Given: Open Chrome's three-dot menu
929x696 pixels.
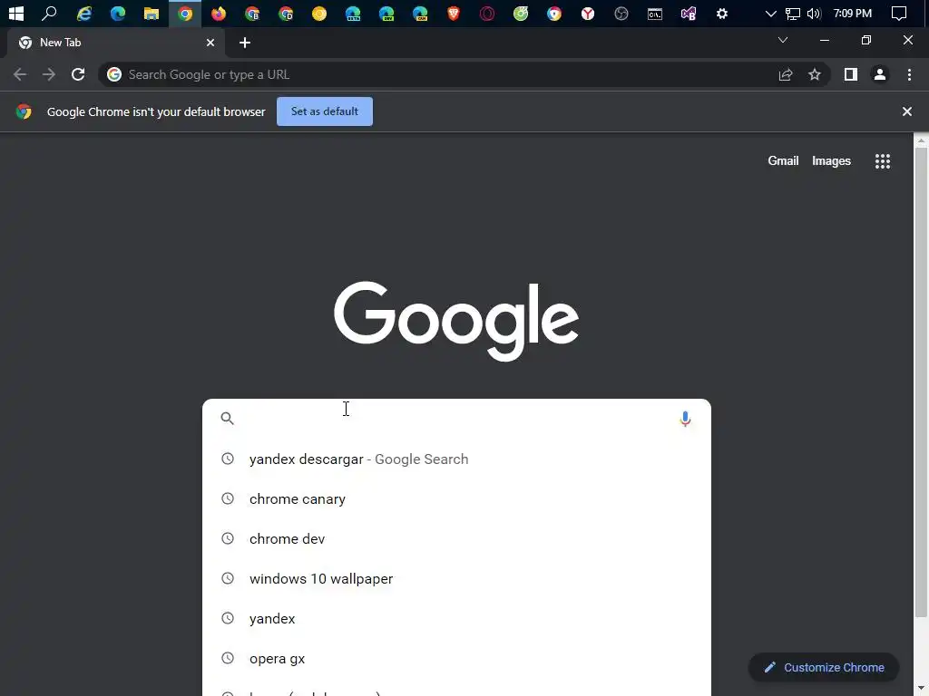Looking at the screenshot, I should [x=909, y=74].
